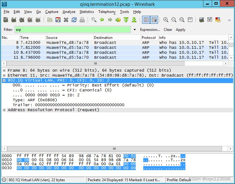The height and width of the screenshot is (184, 235).
Task: Open the File menu
Action: coord(7,12)
